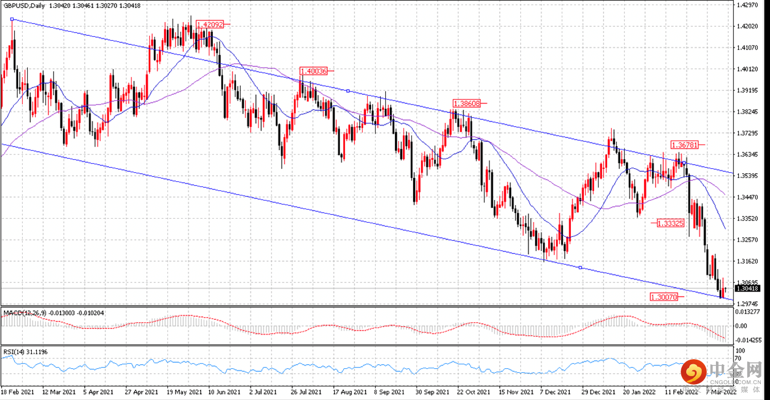Click the 5 Apr 2021 date label

click(98, 392)
